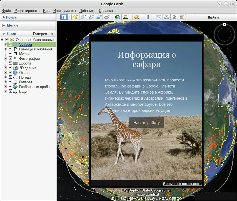Open the Редактировать menu
This screenshot has width=237, height=201.
click(x=27, y=11)
